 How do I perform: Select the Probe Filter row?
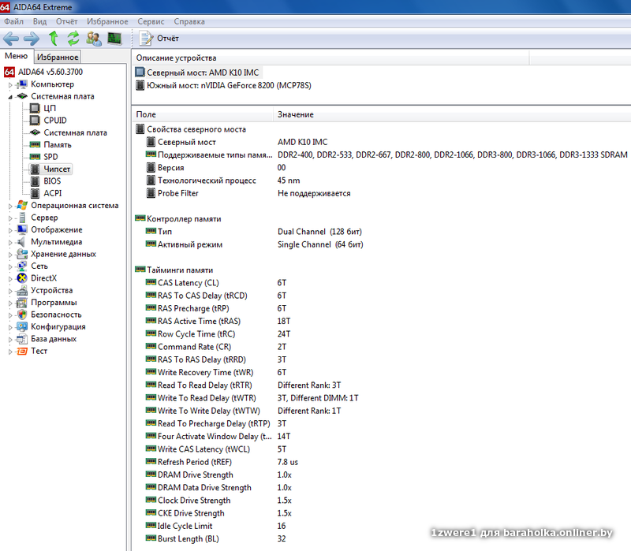pyautogui.click(x=382, y=193)
